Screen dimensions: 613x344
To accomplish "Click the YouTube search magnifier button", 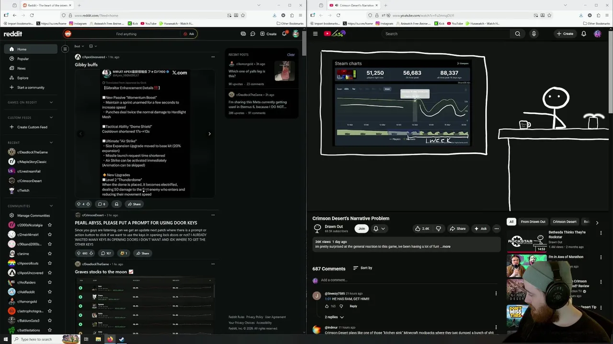I will click(x=518, y=33).
